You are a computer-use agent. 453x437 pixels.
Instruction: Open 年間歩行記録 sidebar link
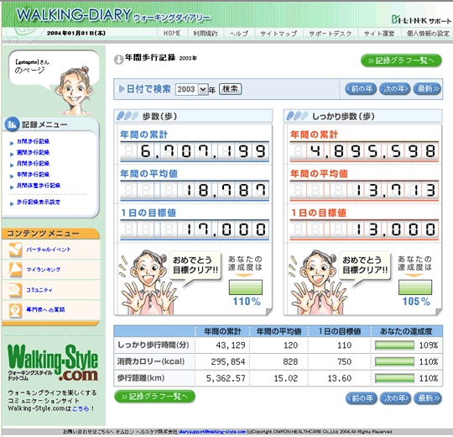(x=34, y=175)
